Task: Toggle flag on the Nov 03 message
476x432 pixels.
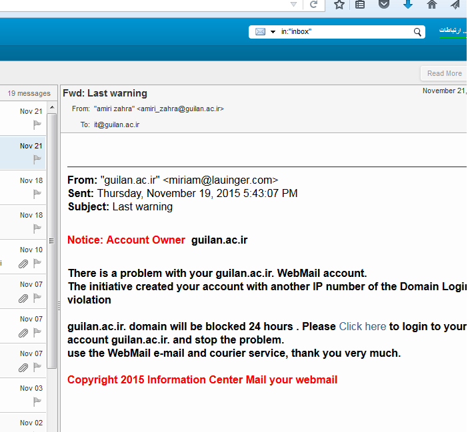Action: 37,401
